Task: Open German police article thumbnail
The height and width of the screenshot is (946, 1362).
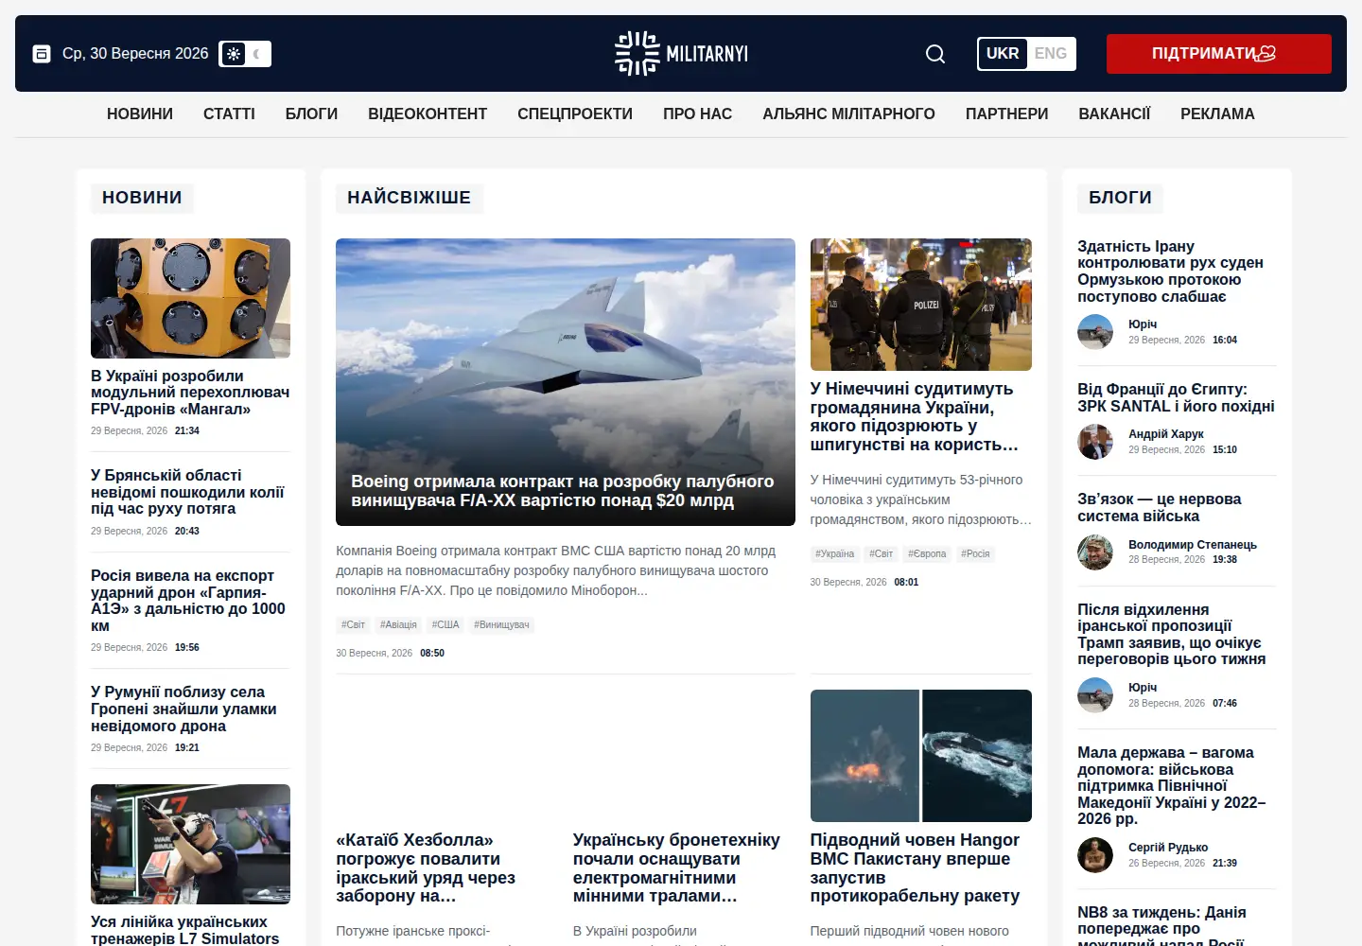Action: coord(921,305)
